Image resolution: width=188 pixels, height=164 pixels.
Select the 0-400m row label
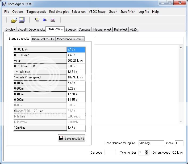pos(40,94)
